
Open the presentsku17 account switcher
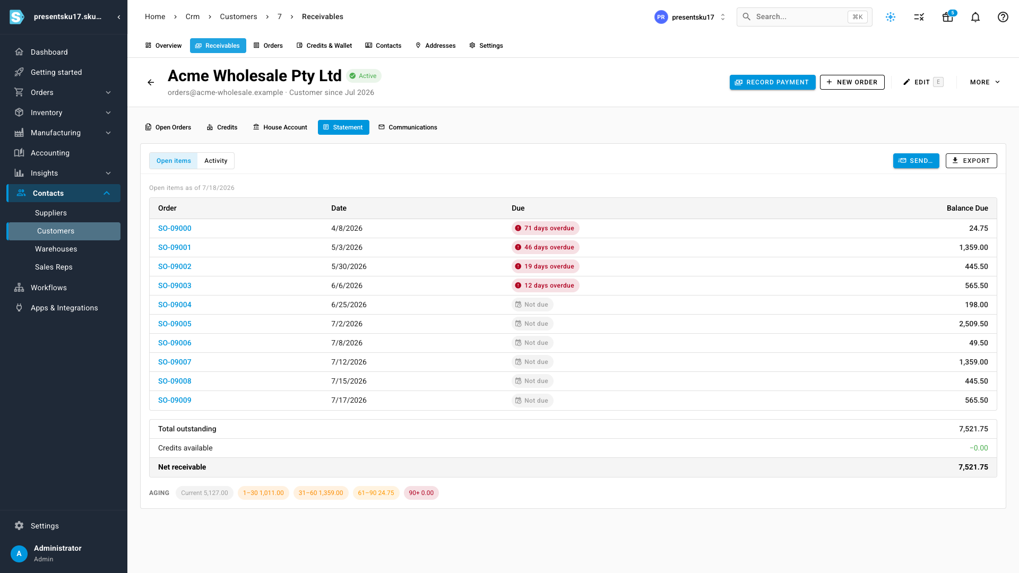[x=690, y=17]
